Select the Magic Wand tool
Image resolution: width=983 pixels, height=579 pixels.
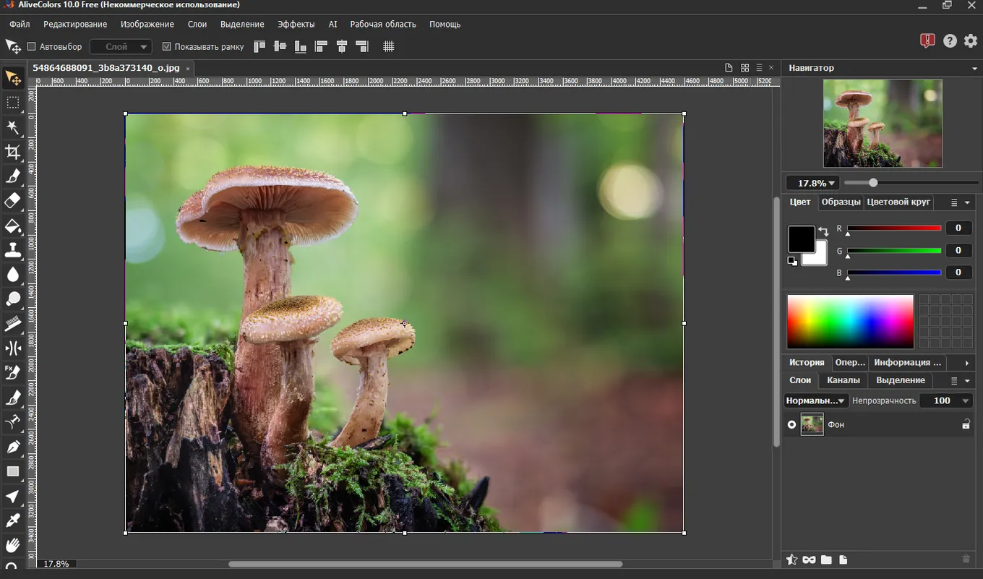click(x=13, y=128)
